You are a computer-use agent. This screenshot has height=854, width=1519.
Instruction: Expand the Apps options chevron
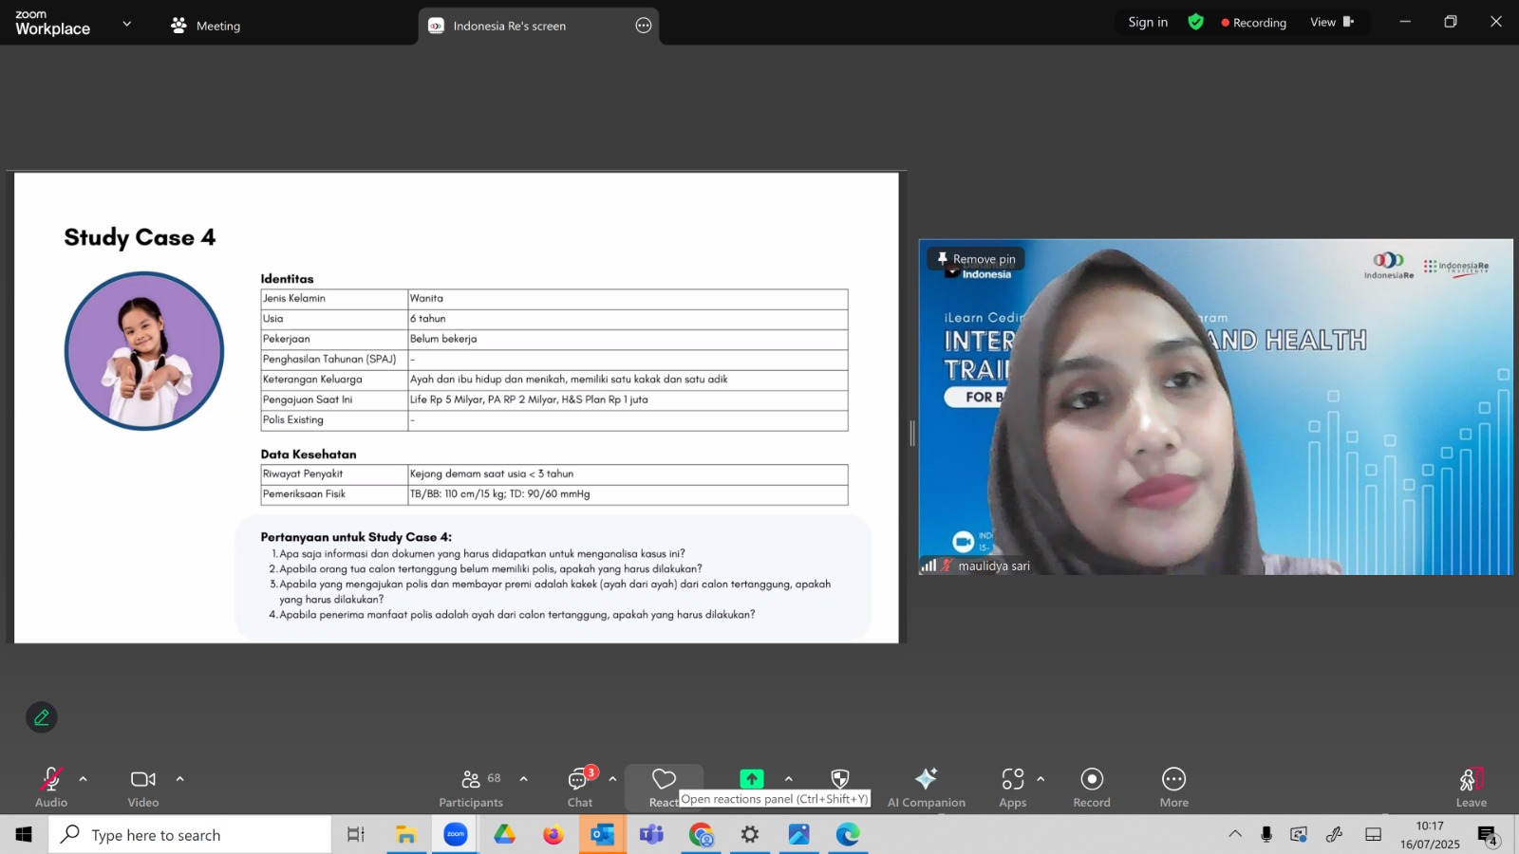(x=1041, y=779)
